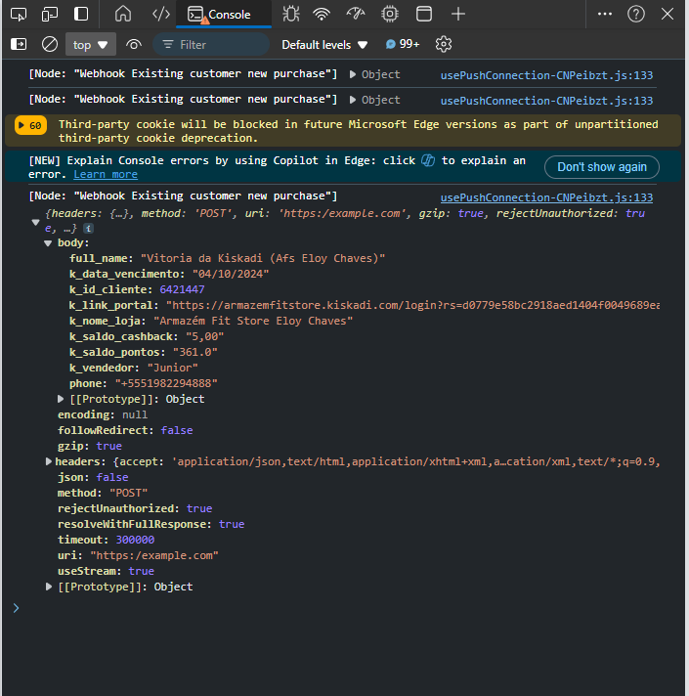Select the uri value https:/example.com
689x696 pixels.
tap(154, 556)
